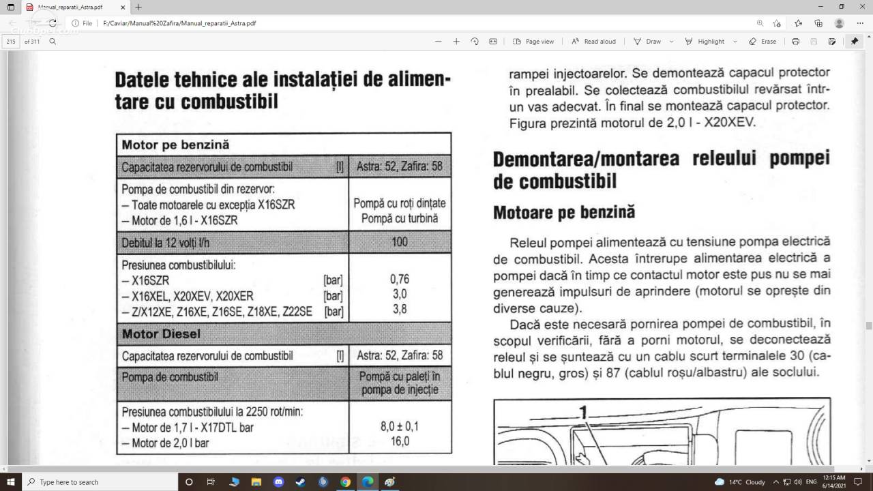The width and height of the screenshot is (873, 491).
Task: Open Collections panel
Action: [818, 23]
